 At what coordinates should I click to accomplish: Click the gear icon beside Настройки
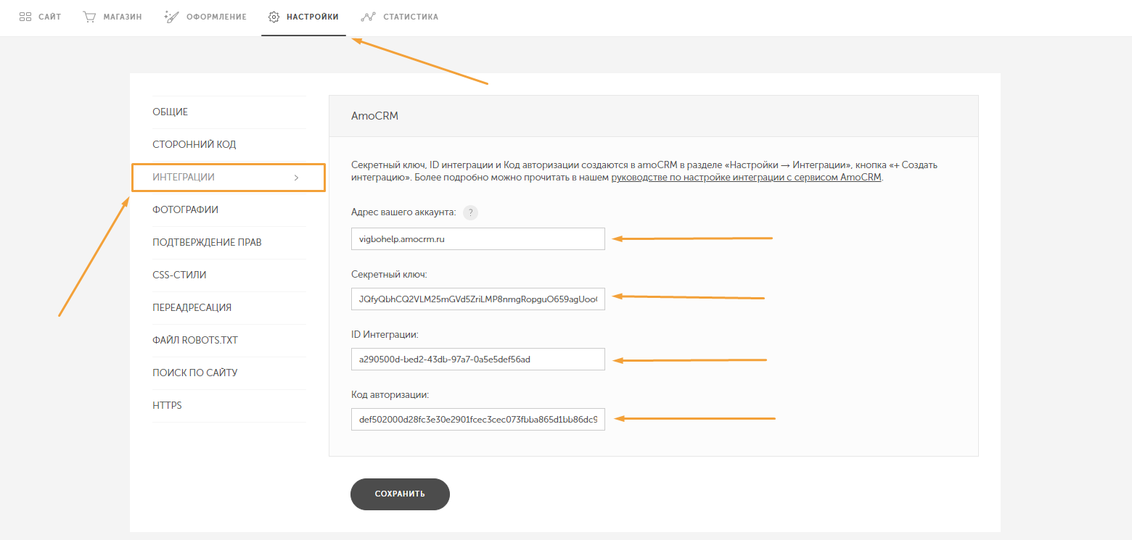pos(274,17)
